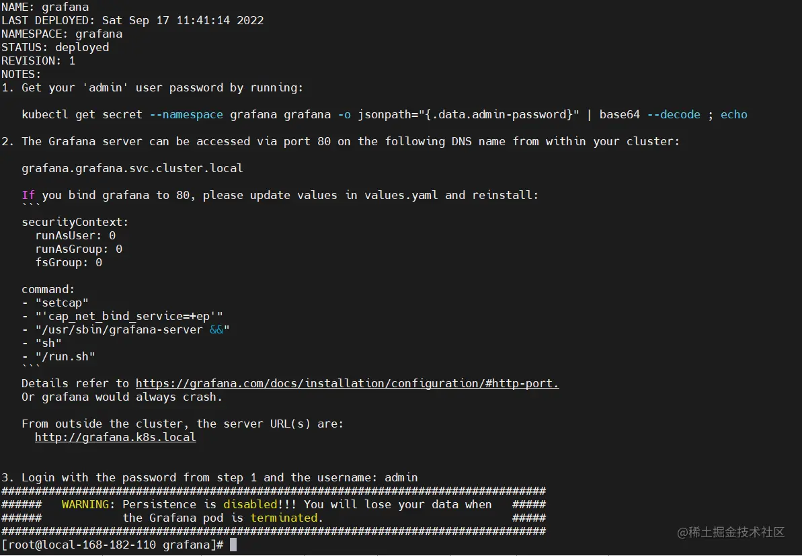
Task: Click the yellow 'disabled' word
Action: tap(250, 504)
